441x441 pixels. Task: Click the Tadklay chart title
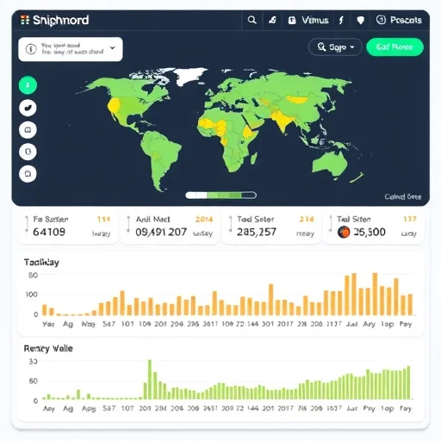coord(41,262)
